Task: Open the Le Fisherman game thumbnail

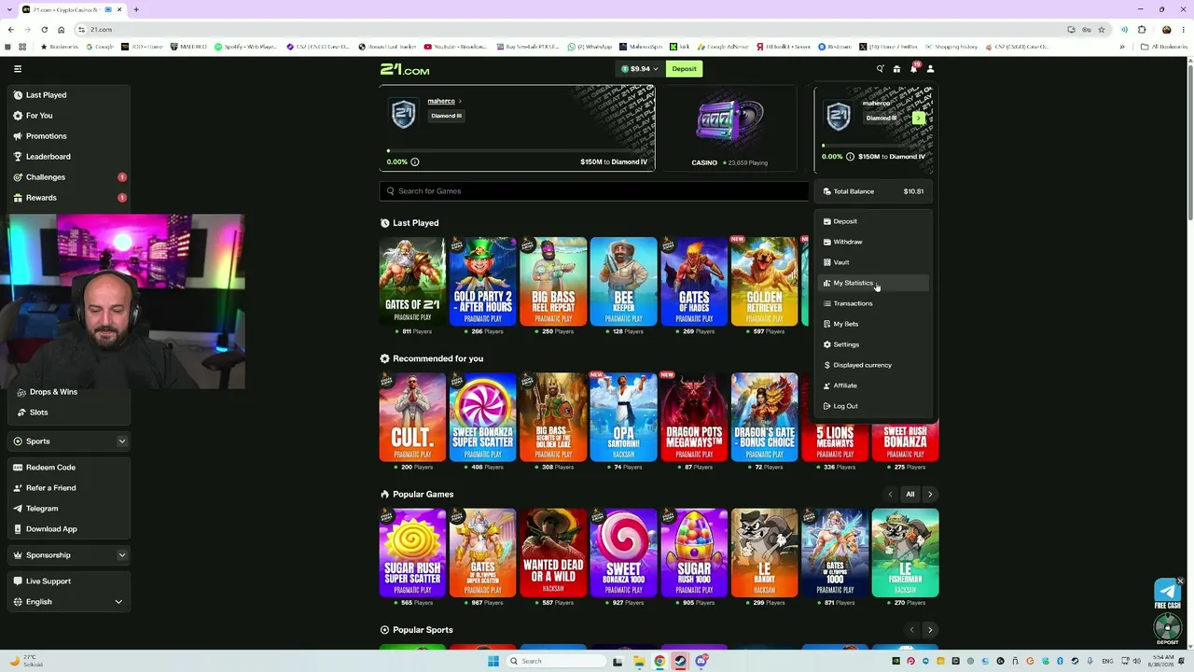Action: [x=905, y=553]
